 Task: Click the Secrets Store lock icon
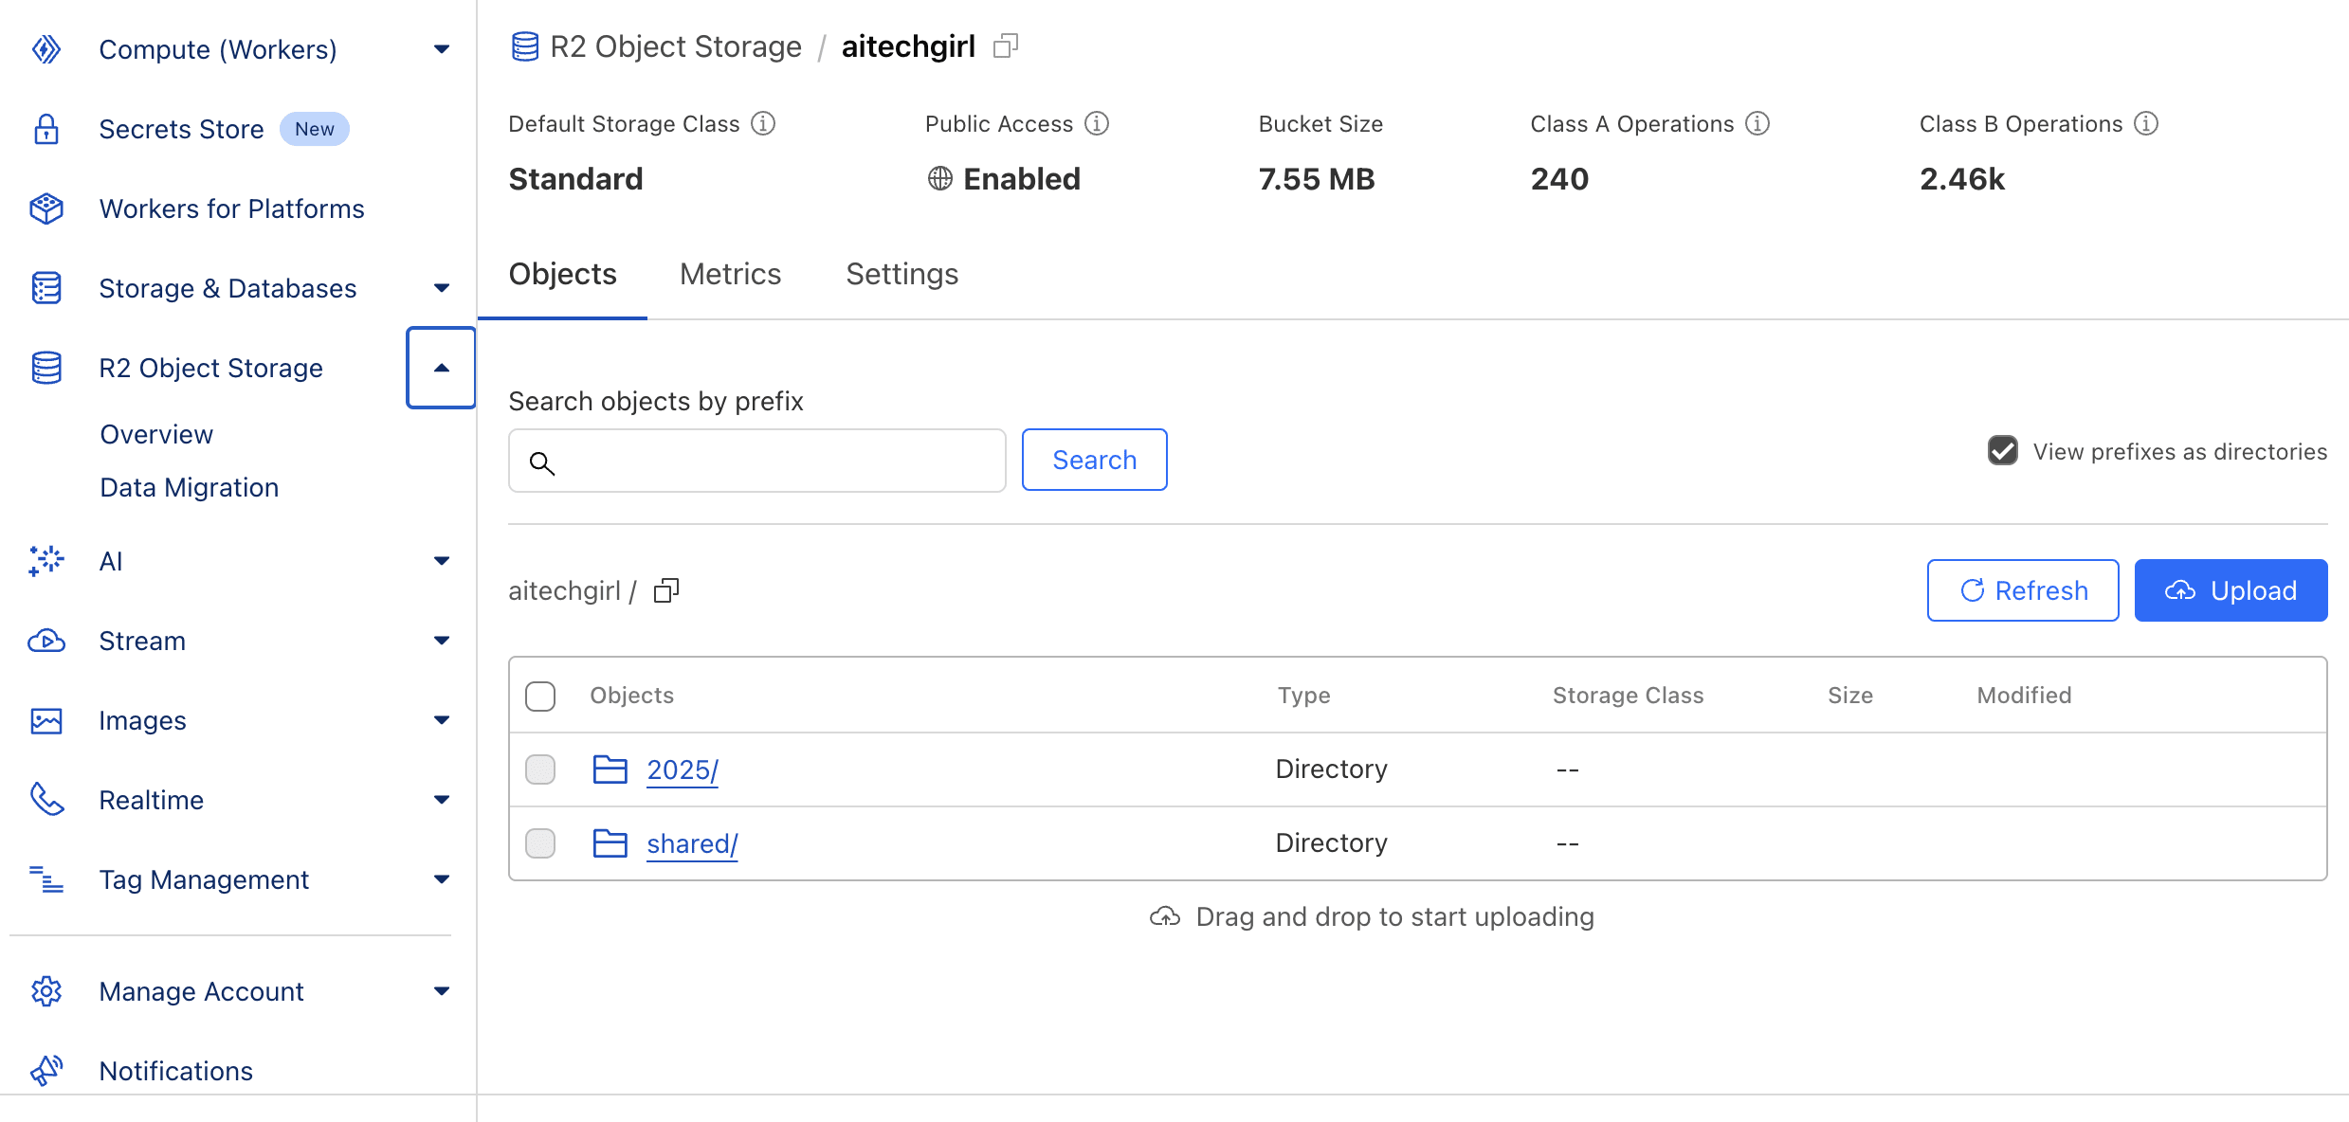(x=46, y=129)
